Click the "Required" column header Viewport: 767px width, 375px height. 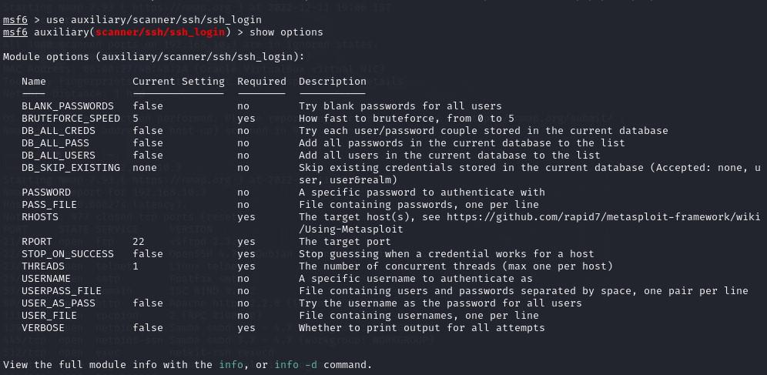(x=262, y=82)
